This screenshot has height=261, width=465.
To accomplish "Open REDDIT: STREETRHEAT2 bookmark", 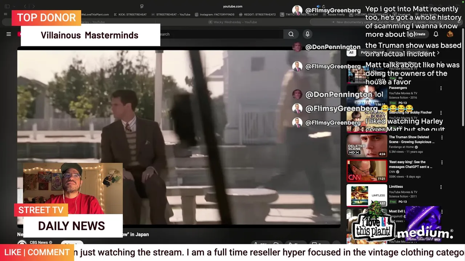I will tap(257, 14).
